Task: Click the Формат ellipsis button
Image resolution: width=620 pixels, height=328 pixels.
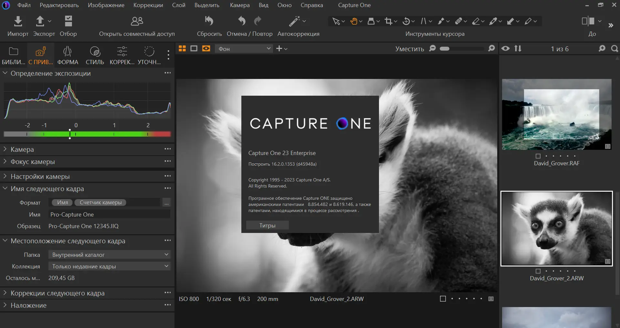Action: pyautogui.click(x=166, y=203)
